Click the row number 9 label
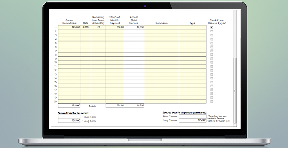The height and width of the screenshot is (148, 288). [55, 59]
